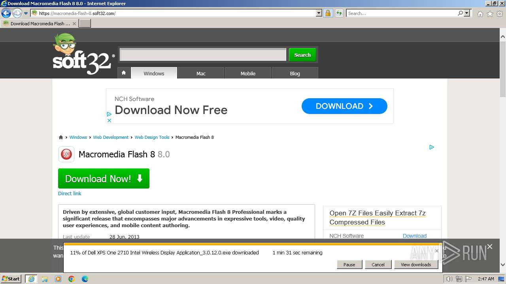
Task: Select the Mobile navigation tab
Action: [x=248, y=73]
